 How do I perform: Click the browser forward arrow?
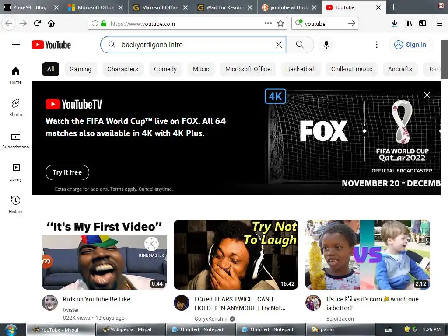tap(23, 23)
